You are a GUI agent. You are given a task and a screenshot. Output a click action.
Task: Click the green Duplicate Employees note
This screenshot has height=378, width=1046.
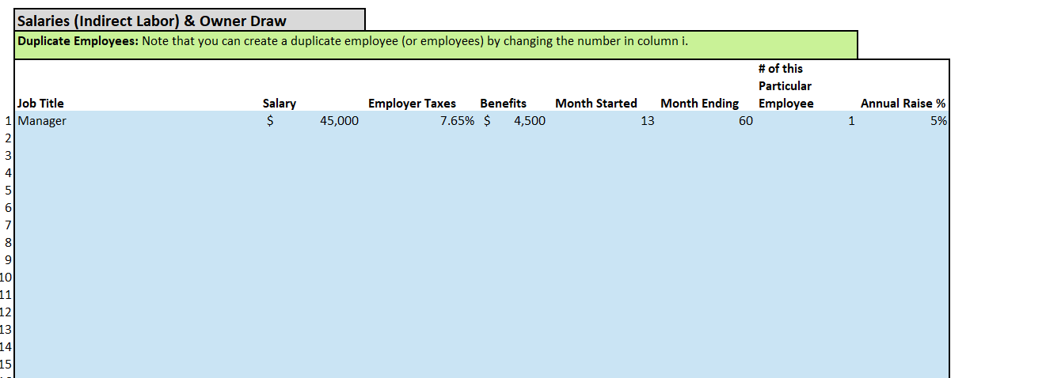pos(436,44)
